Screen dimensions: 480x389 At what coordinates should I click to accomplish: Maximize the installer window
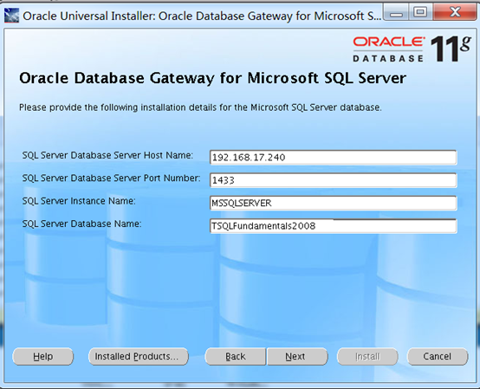tap(420, 13)
